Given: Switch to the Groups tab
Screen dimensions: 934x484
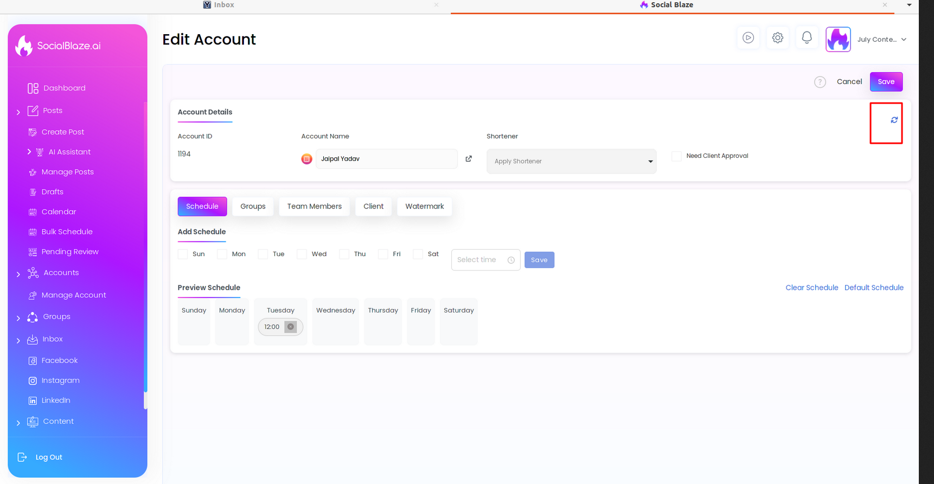Looking at the screenshot, I should click(253, 206).
